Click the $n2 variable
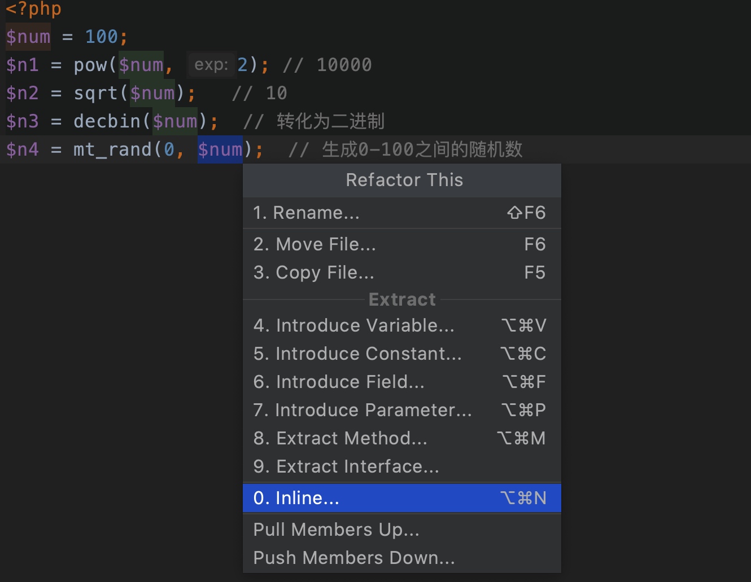Screen dimensions: 751x582 23,93
